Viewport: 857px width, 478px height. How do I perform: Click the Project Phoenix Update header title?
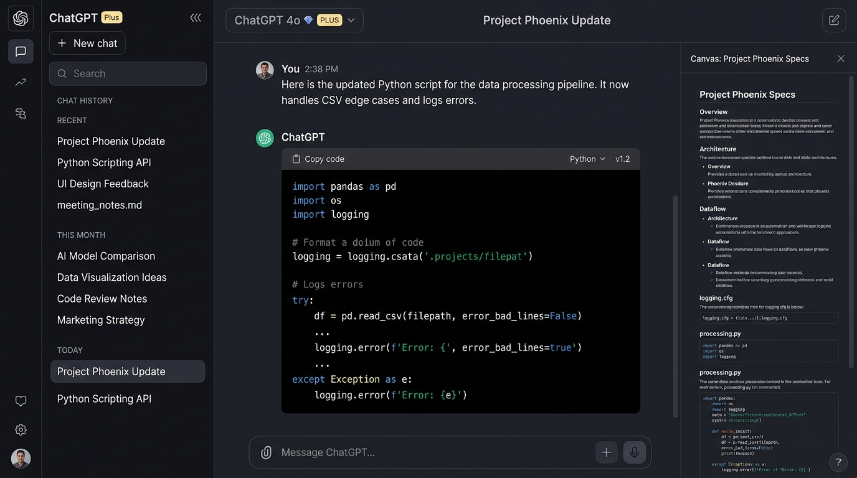[547, 20]
